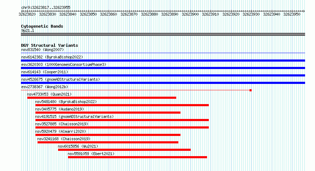Click the DGV Structural Variants track title
Viewport: 315px width, 171px height.
tap(50, 45)
